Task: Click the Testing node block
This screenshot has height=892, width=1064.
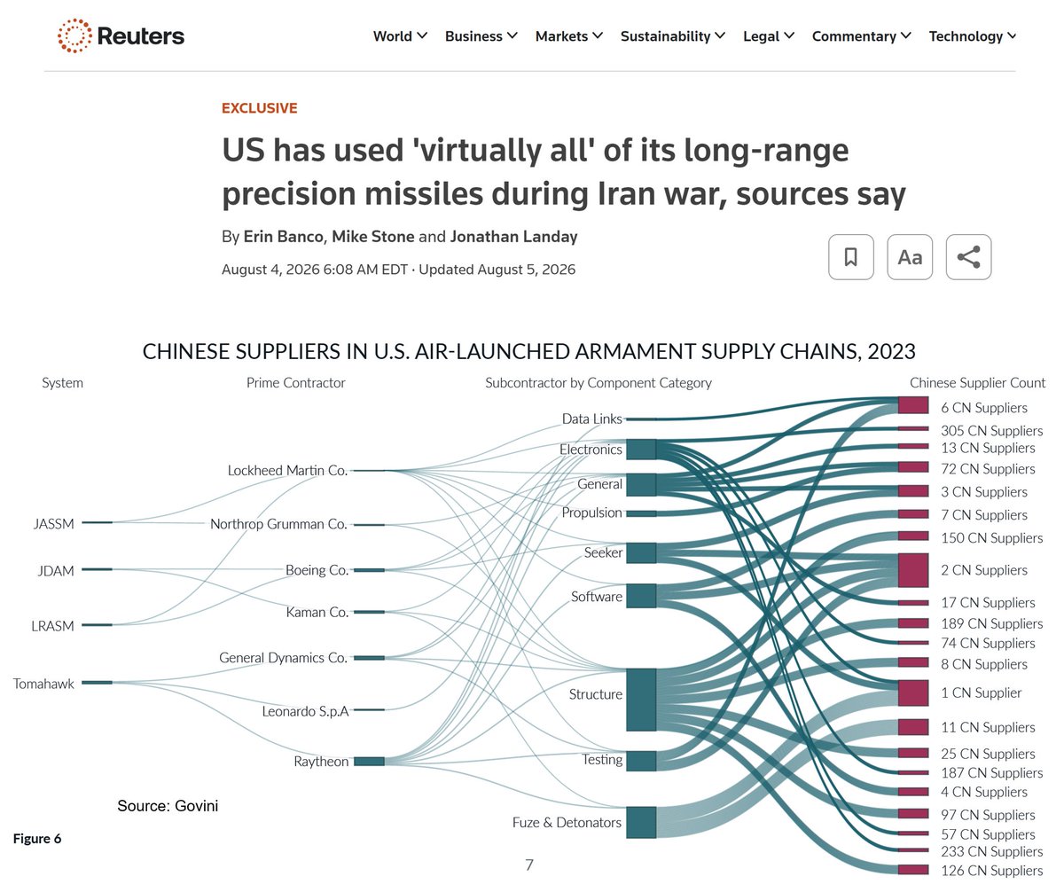Action: point(641,761)
